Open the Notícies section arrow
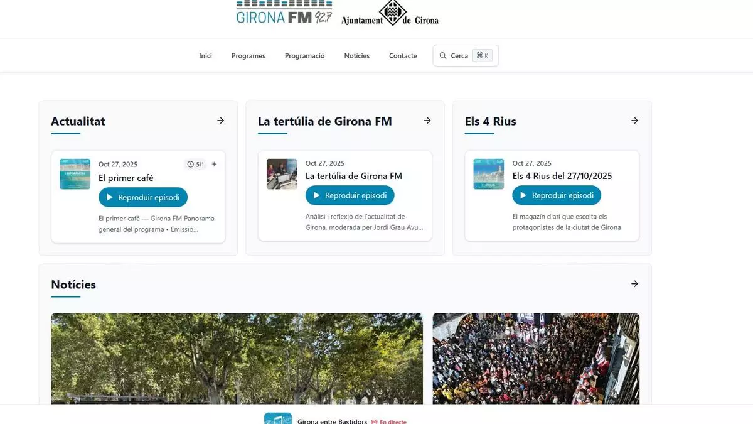This screenshot has height=424, width=753. (634, 284)
